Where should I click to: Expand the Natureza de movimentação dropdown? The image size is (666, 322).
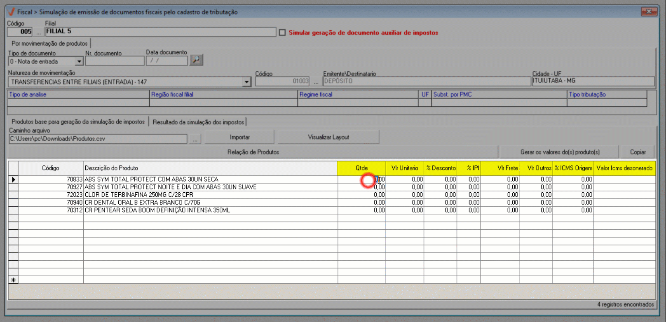pyautogui.click(x=246, y=82)
